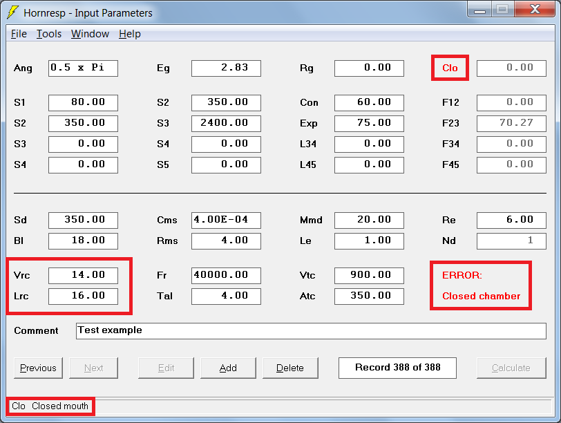Click the S2 field in the left column
The width and height of the screenshot is (561, 423).
coord(83,124)
